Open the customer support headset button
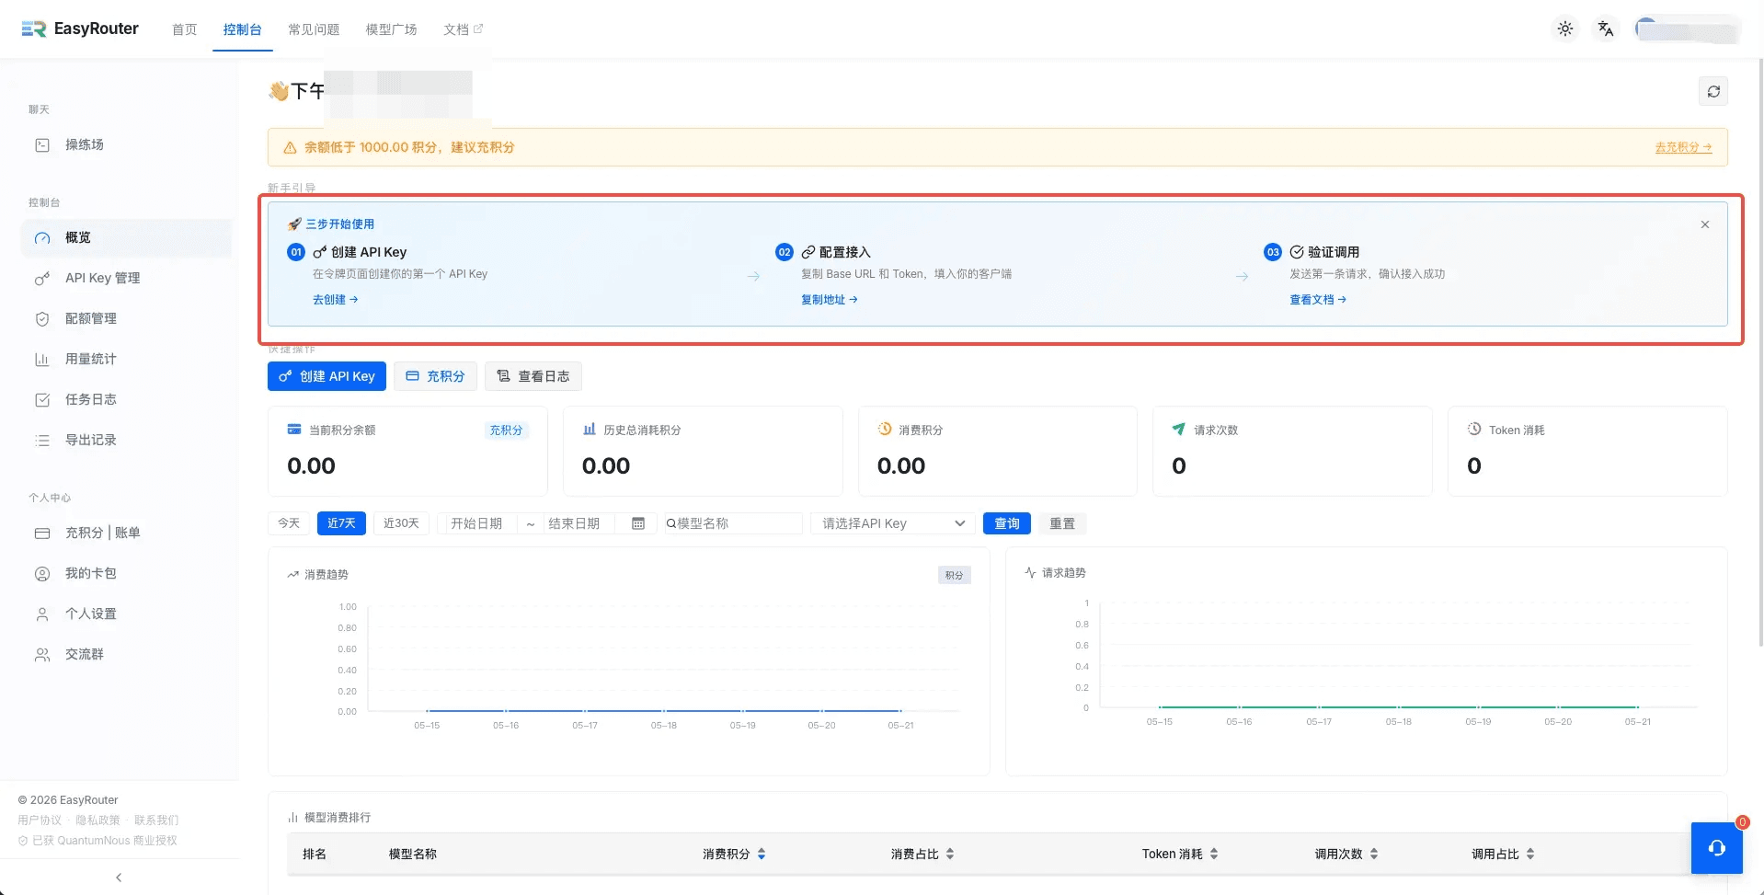 [x=1716, y=847]
